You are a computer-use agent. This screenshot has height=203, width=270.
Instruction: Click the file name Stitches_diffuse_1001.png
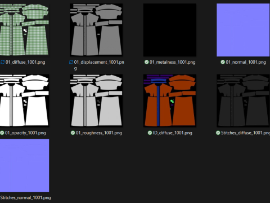coord(245,133)
